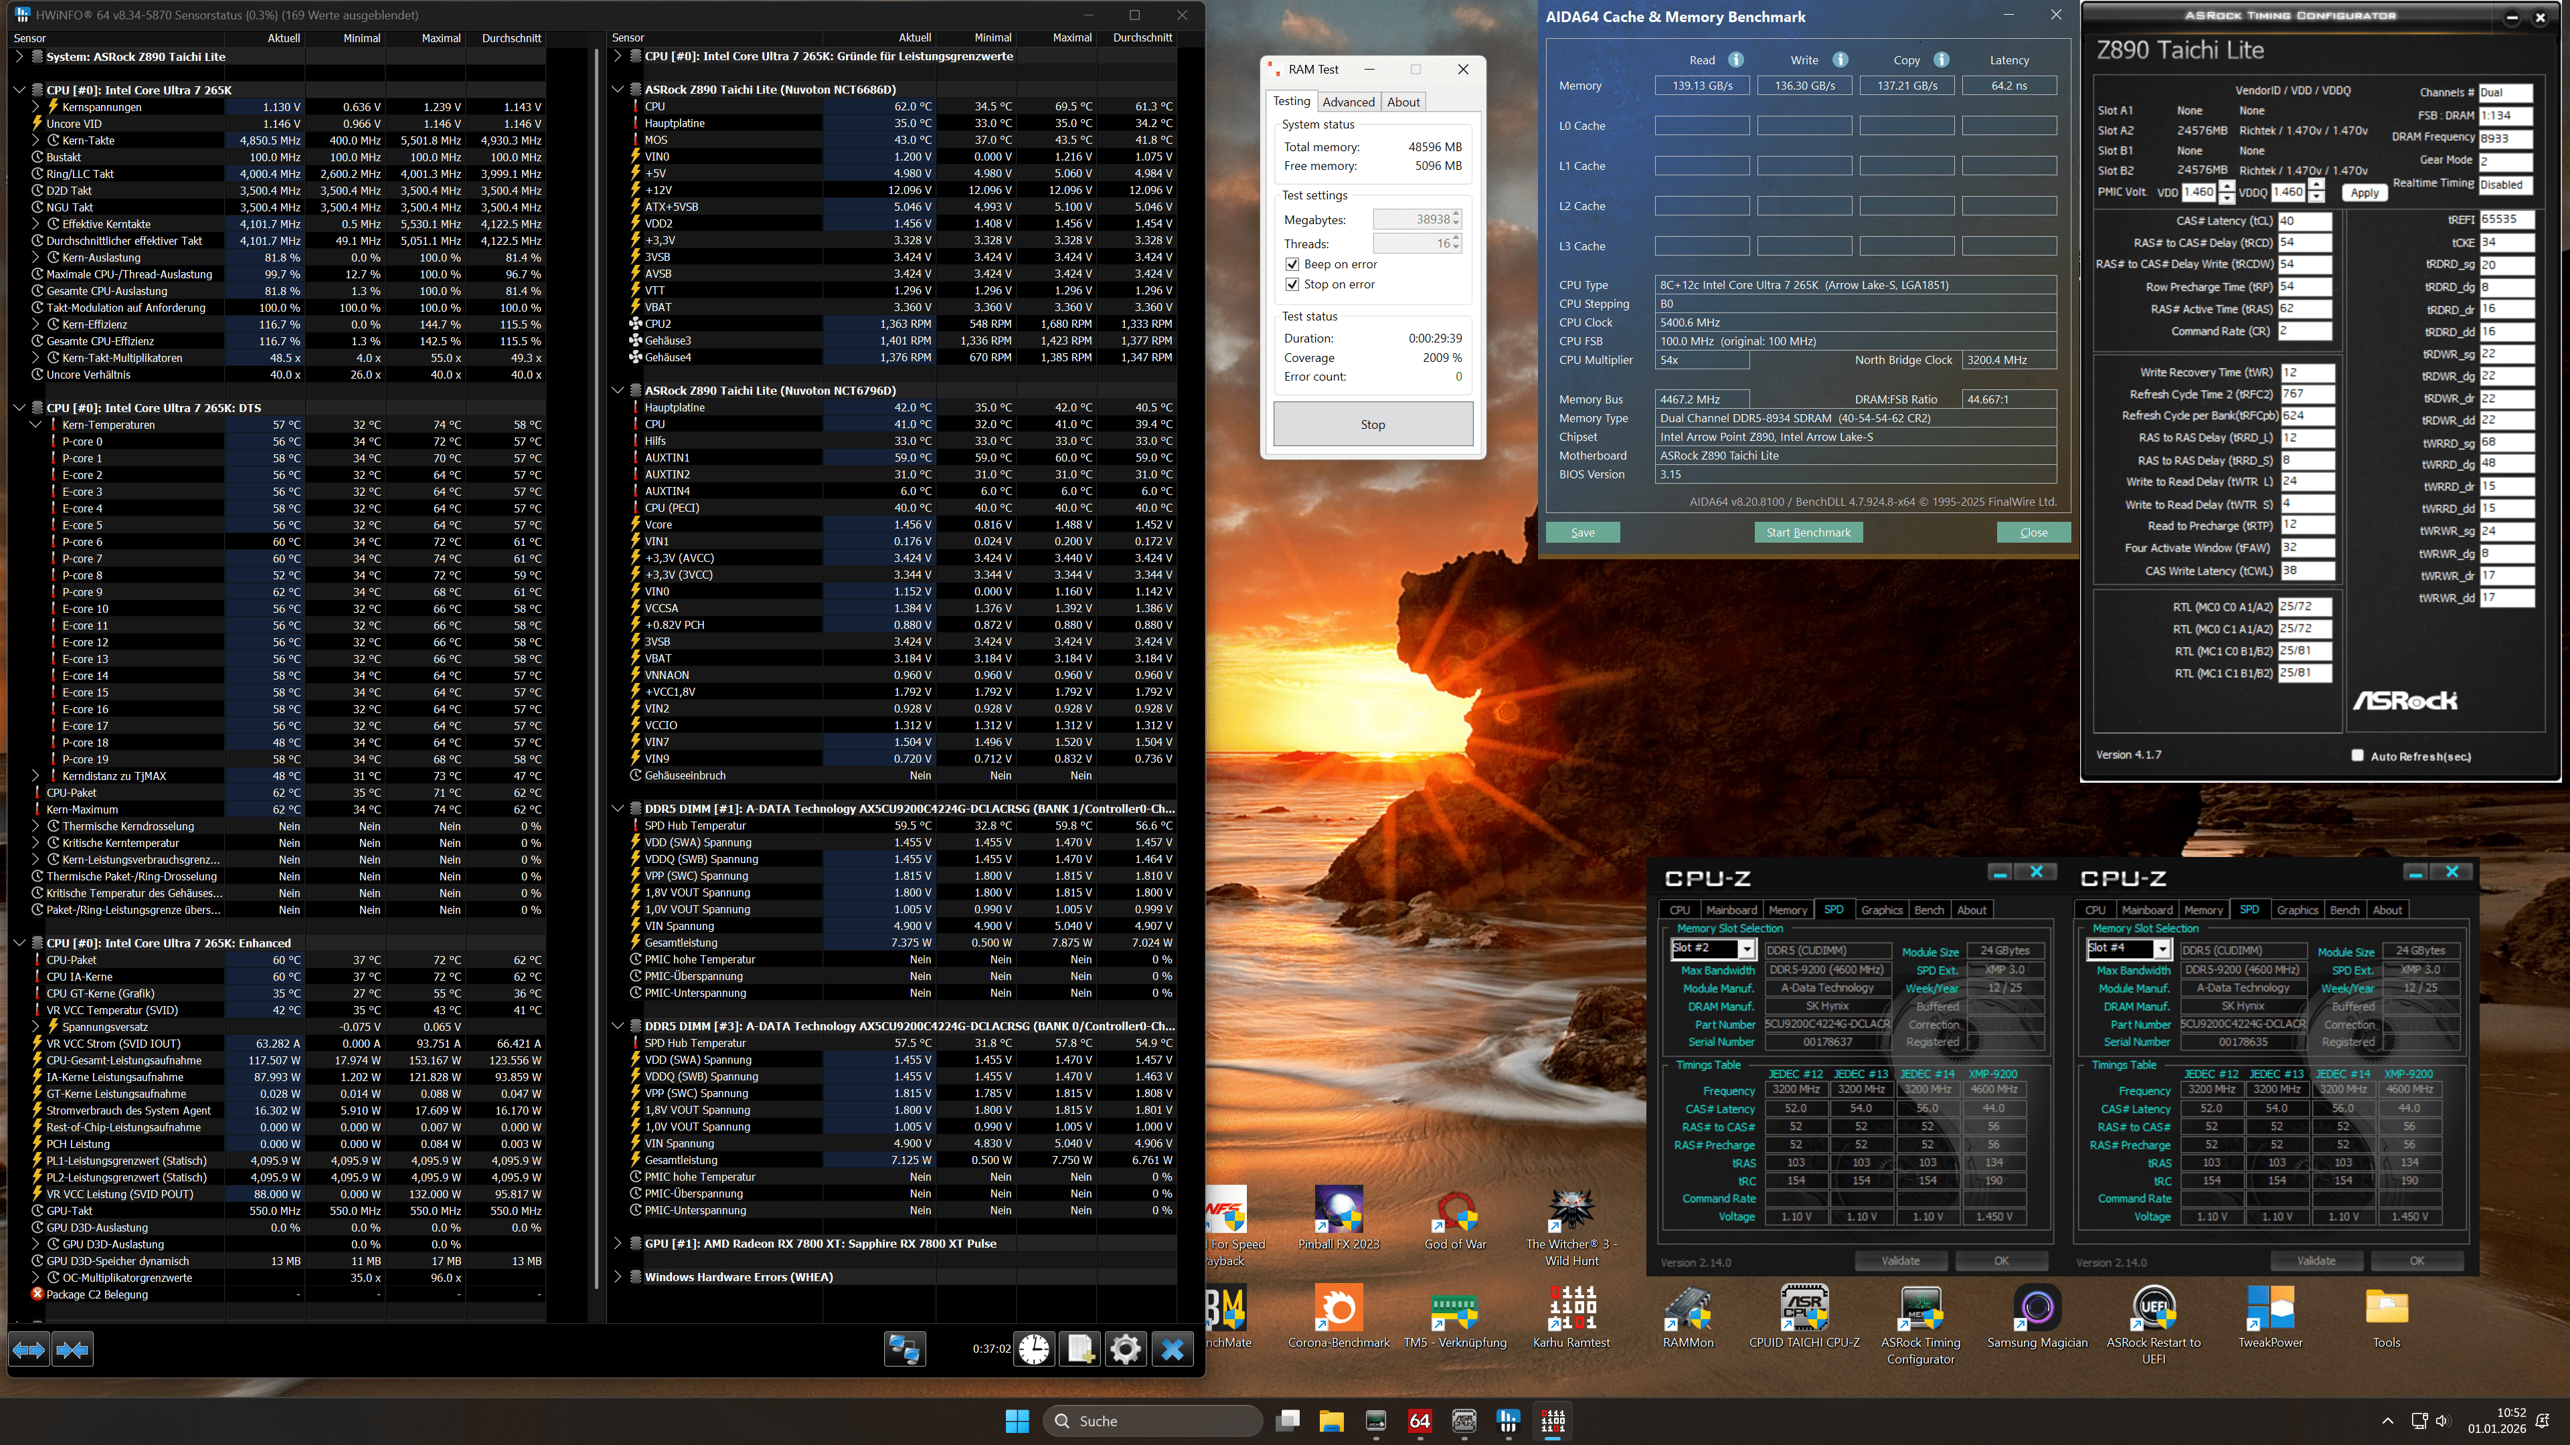Screen dimensions: 2570x1445
Task: Switch to Advanced tab in RAM Test
Action: click(x=1348, y=102)
